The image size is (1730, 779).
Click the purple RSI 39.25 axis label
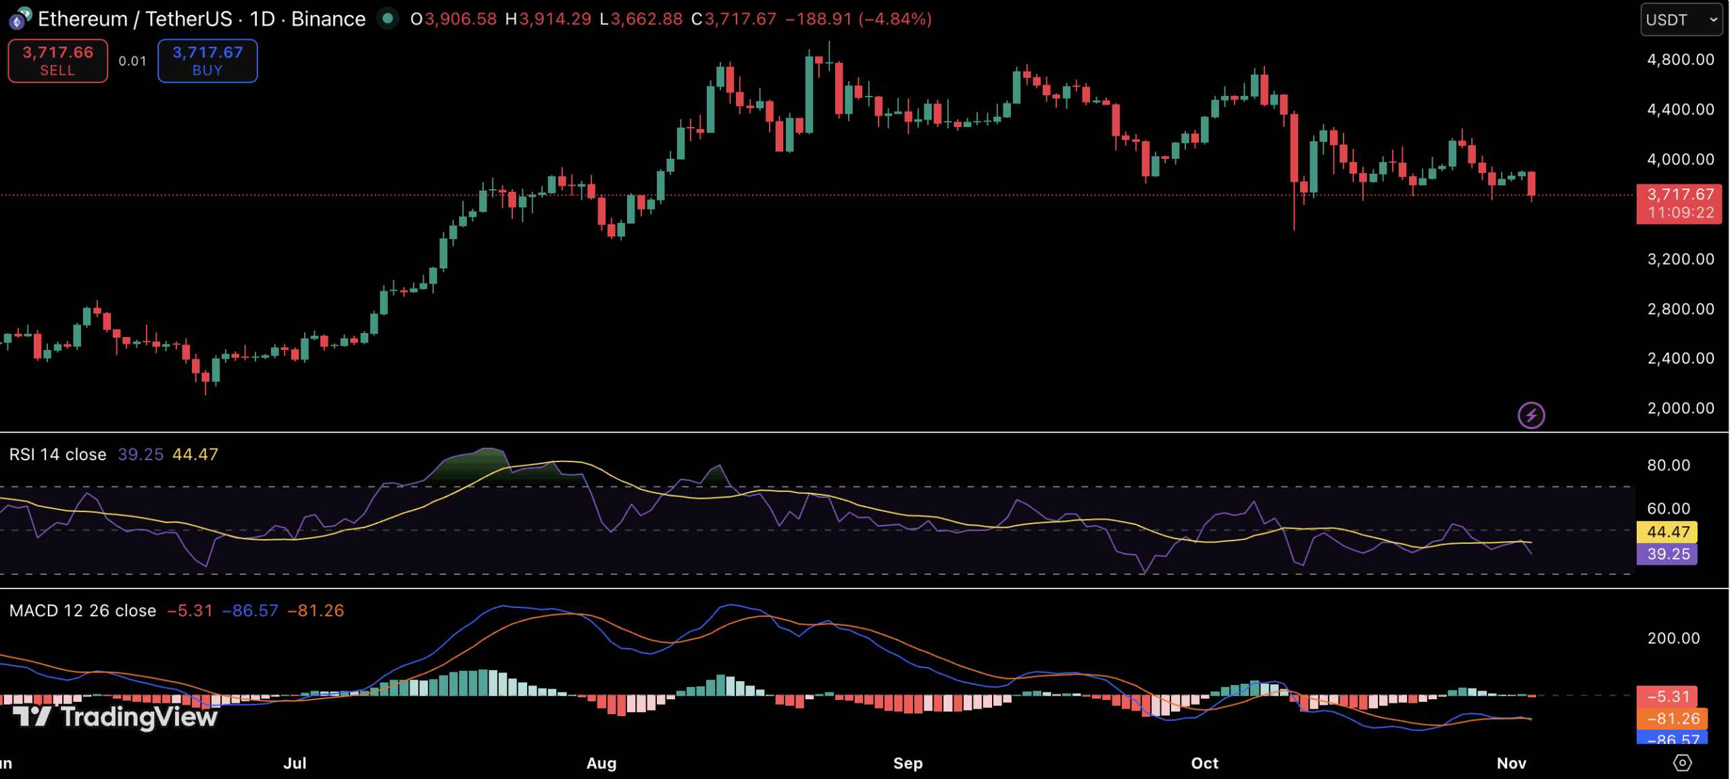click(1666, 554)
